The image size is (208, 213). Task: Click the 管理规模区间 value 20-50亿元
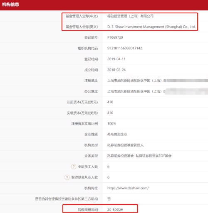pyautogui.click(x=115, y=210)
